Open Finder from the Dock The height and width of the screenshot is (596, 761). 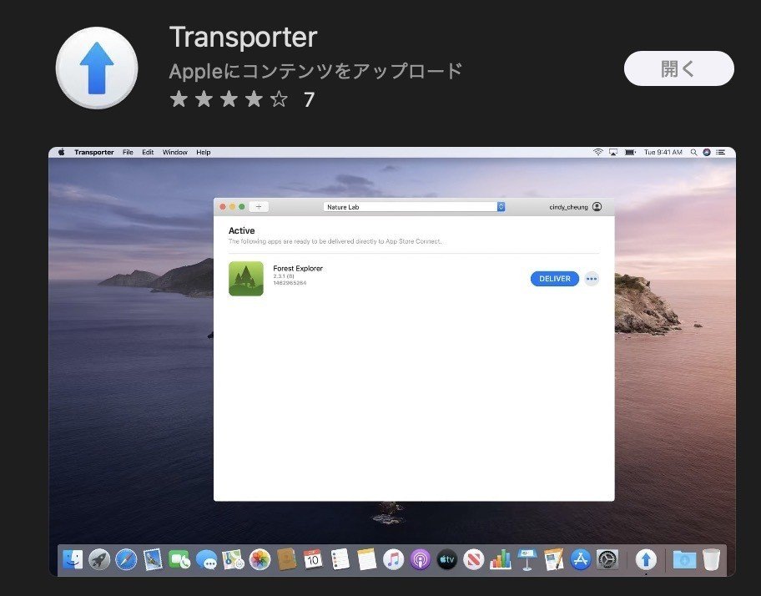73,559
